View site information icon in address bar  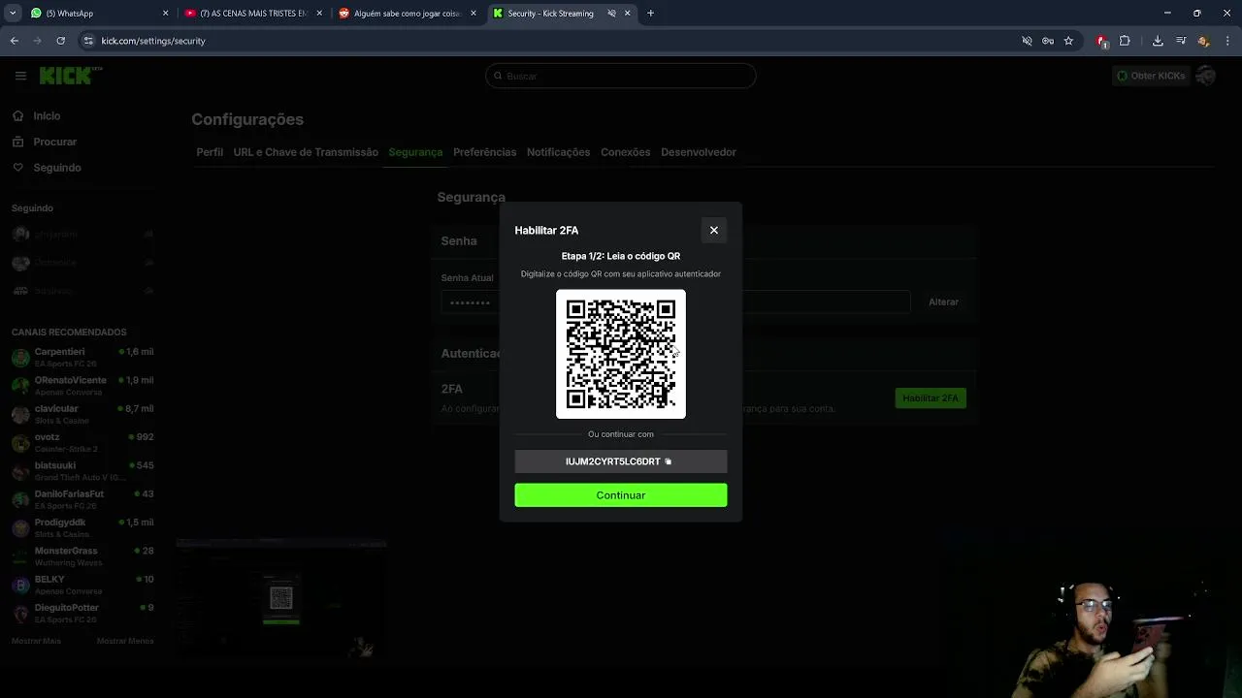tap(88, 41)
